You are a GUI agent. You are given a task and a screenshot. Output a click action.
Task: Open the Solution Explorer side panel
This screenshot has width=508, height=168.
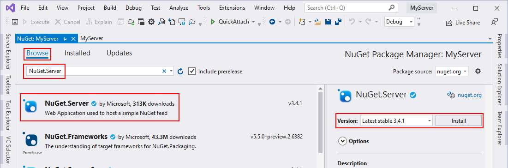pos(499,84)
